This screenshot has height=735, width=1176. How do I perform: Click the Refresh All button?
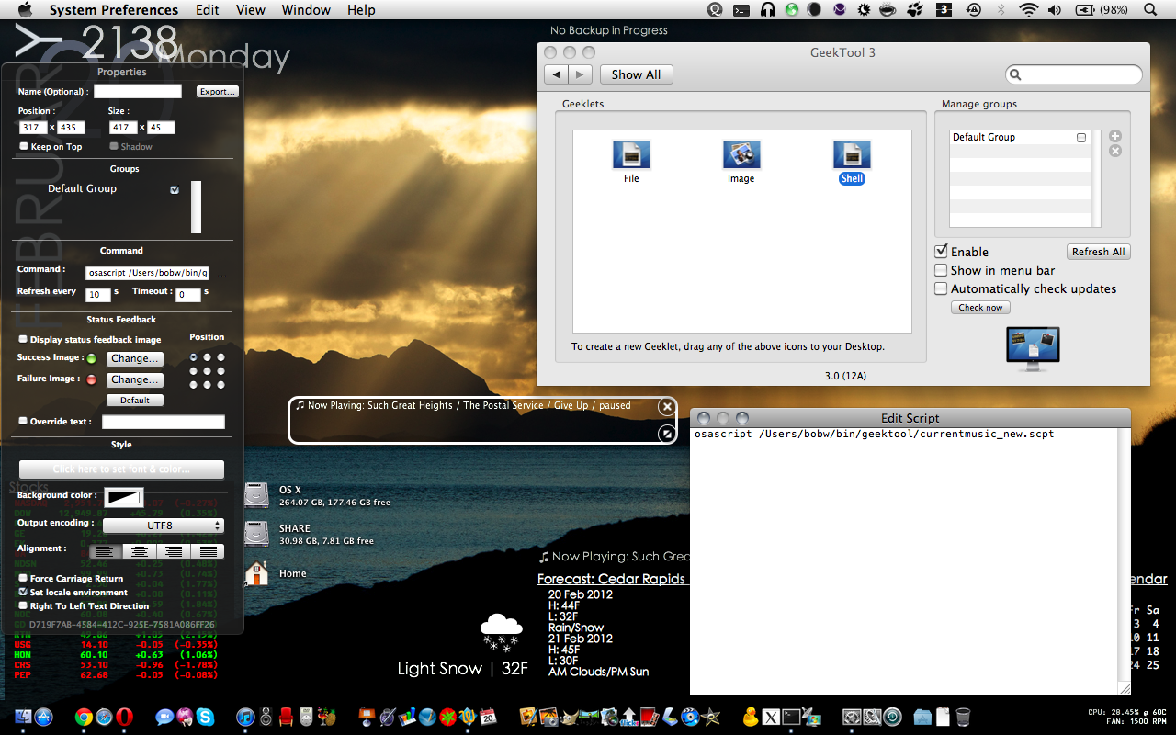[x=1098, y=252]
